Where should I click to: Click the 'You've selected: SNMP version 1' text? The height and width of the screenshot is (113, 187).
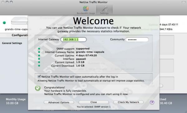93,107
